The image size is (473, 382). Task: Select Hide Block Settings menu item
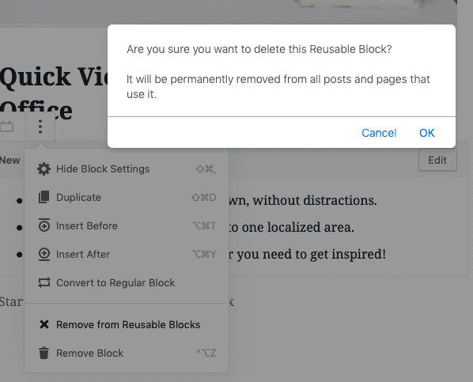coord(127,169)
